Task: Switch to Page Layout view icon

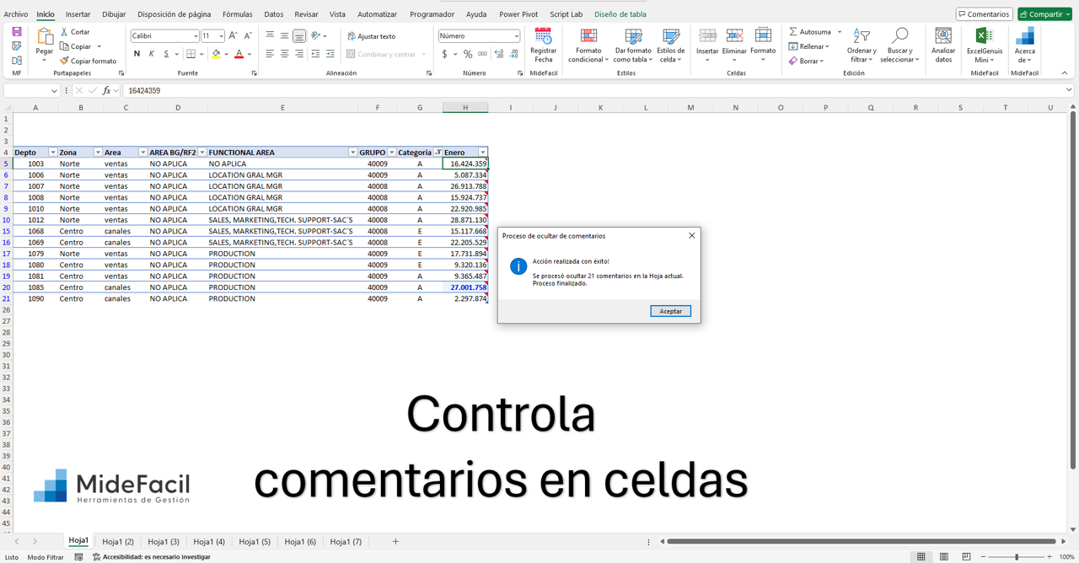Action: (x=943, y=557)
